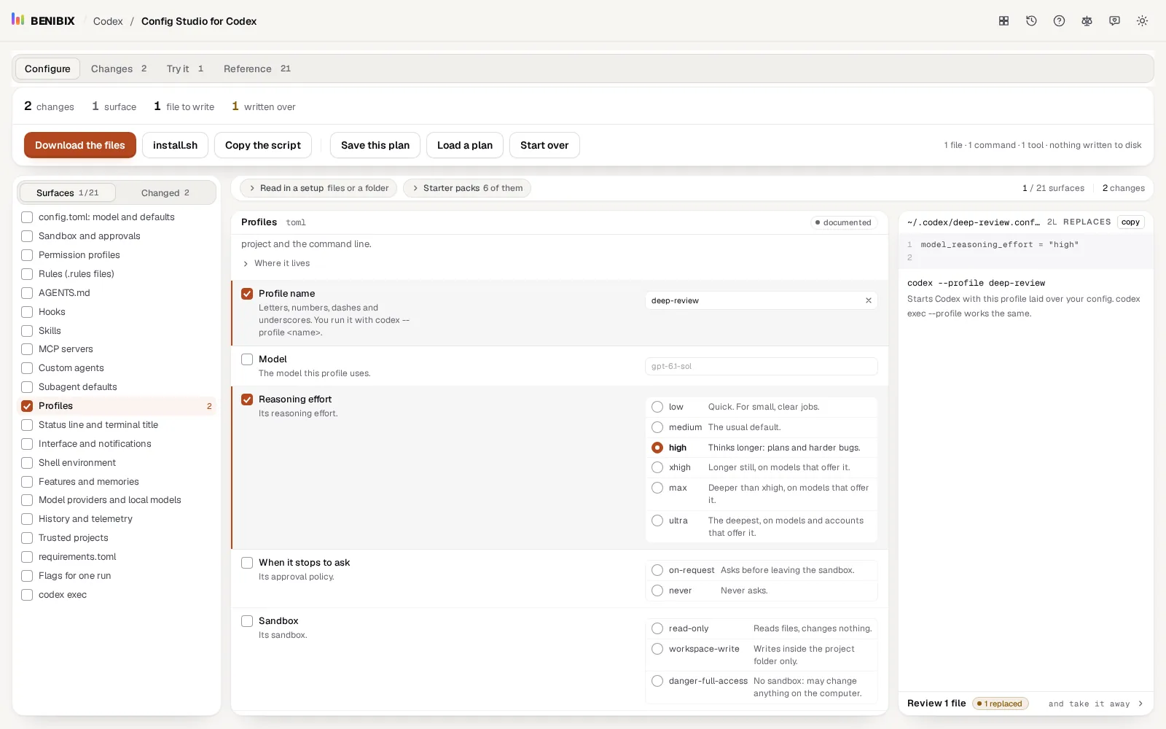Select the AGENTS.md surface row
Viewport: 1166px width, 729px height.
click(x=117, y=293)
